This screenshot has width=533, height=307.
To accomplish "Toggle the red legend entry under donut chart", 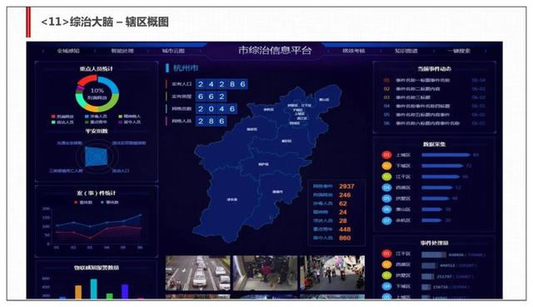I will point(62,116).
